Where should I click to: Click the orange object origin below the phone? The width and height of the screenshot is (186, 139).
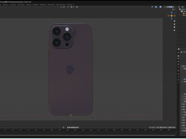[71, 115]
